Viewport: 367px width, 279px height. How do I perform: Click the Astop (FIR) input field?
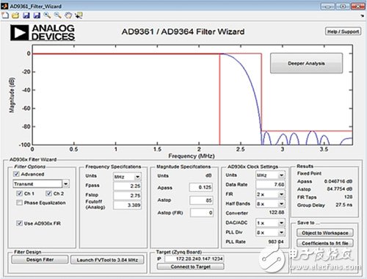point(202,213)
